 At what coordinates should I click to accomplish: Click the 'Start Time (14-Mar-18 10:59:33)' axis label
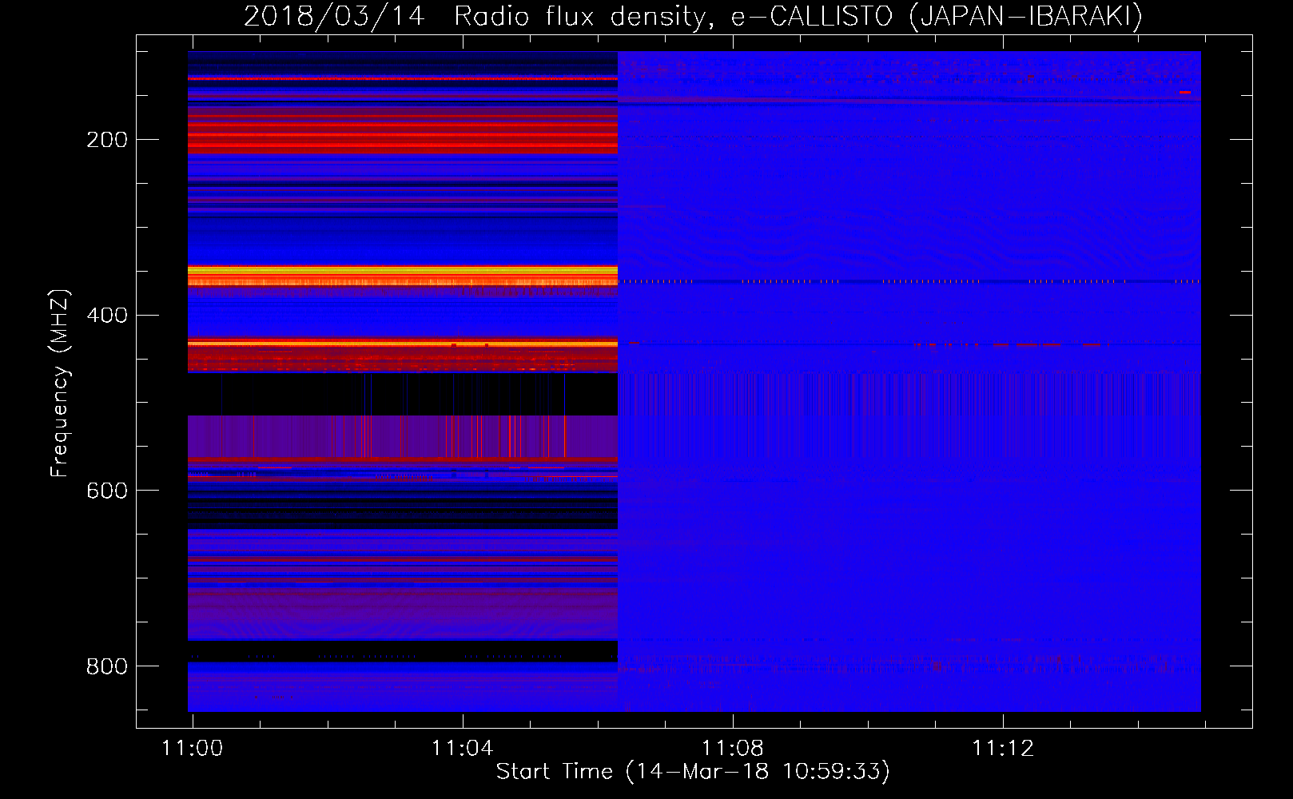693,772
